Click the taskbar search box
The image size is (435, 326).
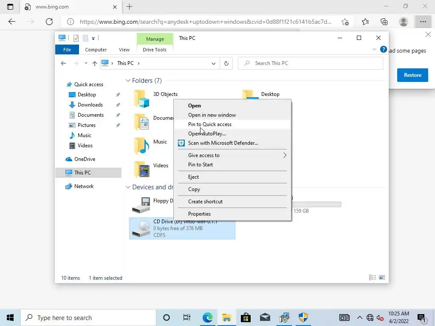click(88, 318)
